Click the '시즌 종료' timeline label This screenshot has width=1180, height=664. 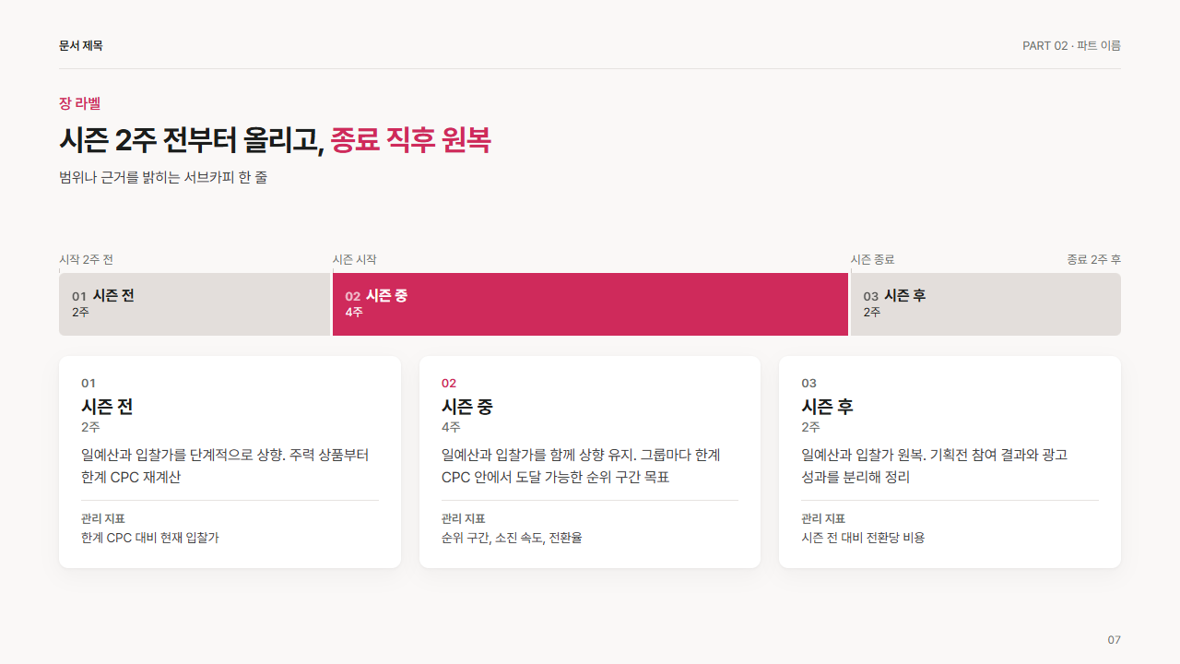point(873,260)
